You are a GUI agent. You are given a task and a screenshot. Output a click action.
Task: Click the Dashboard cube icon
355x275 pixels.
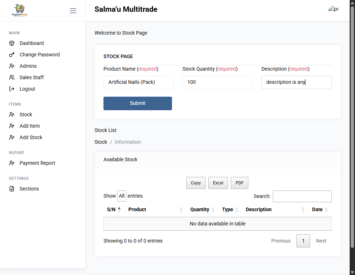(x=12, y=43)
